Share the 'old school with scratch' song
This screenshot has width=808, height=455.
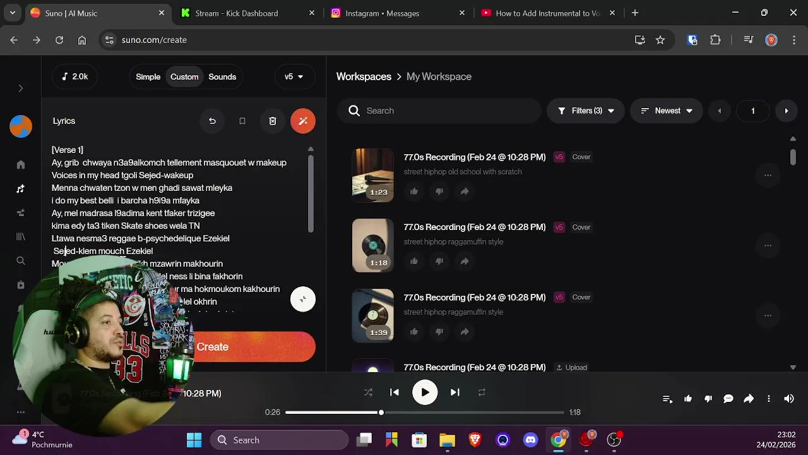click(x=465, y=191)
